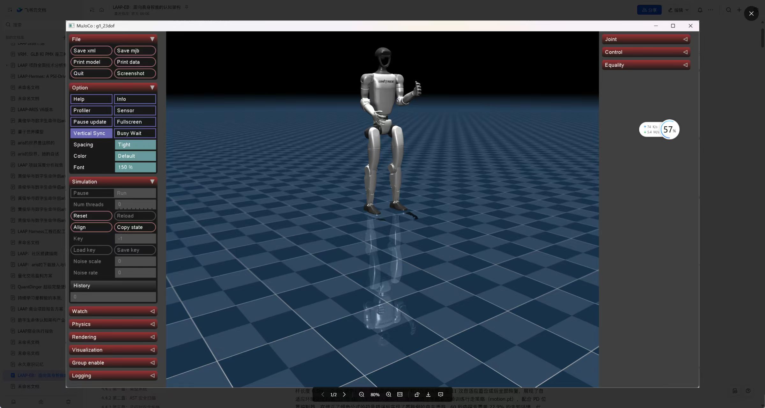Screen dimensions: 765x408
Task: Expand the Rendering section
Action: [x=113, y=337]
